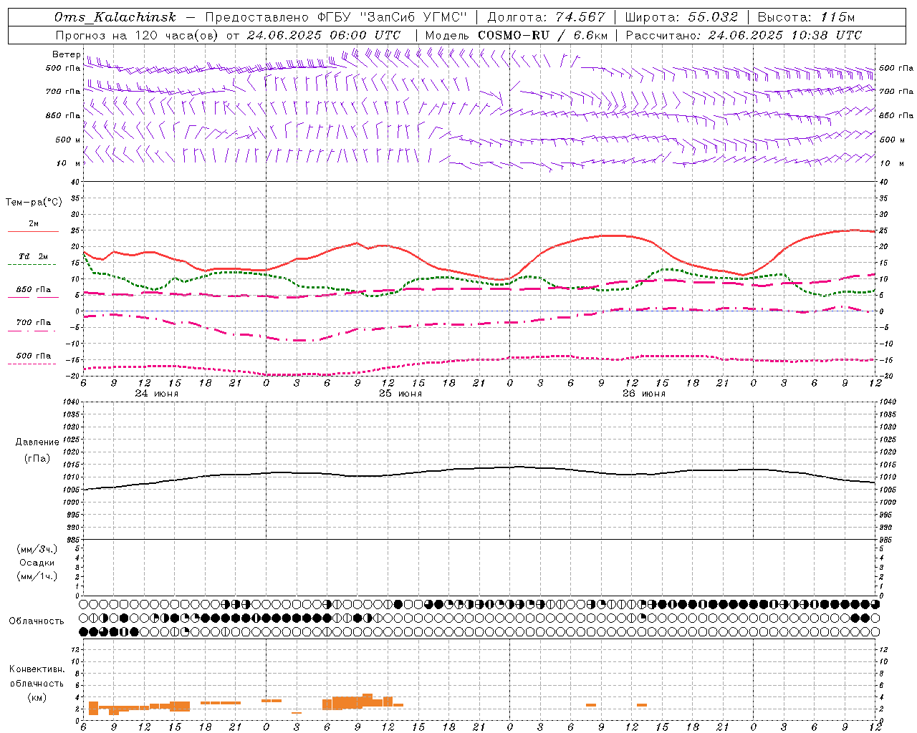Select the 'Долгота: 74.567' longitude value

click(547, 17)
